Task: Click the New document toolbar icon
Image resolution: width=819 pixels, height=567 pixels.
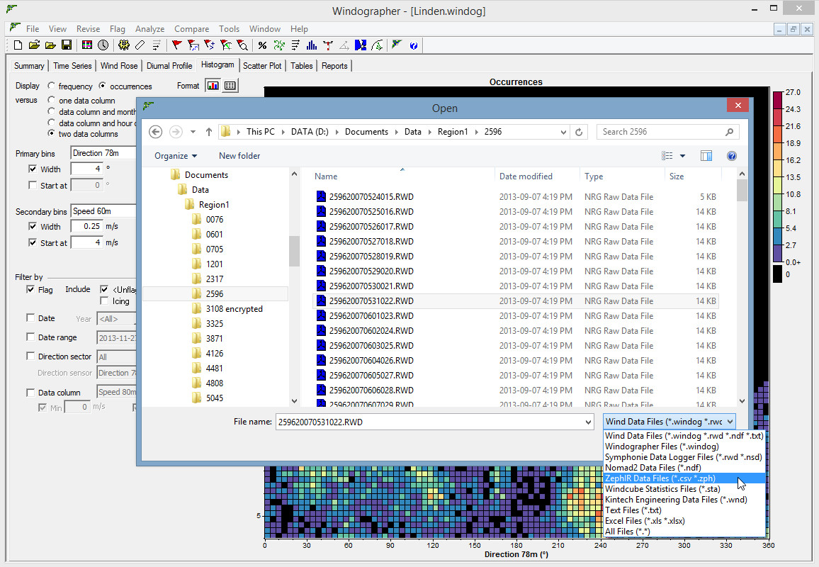Action: point(18,45)
